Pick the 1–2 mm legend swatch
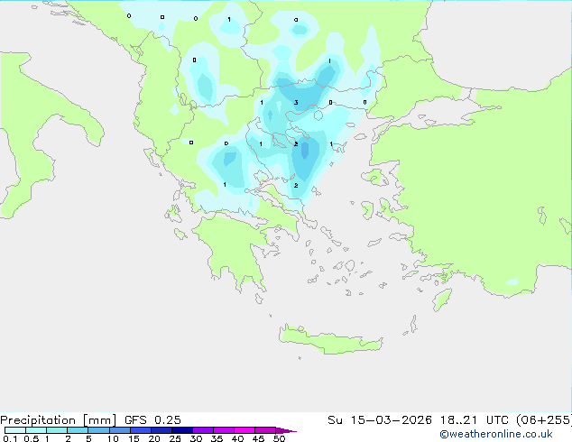This screenshot has height=442, width=572. coord(57,430)
